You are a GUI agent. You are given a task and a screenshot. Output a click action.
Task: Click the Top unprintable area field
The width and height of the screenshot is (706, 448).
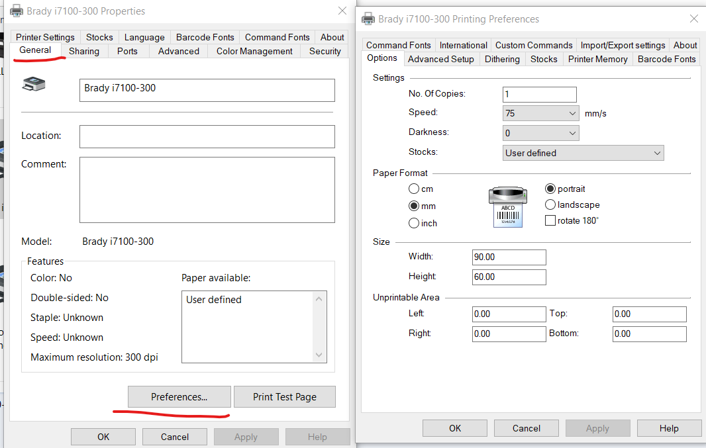pos(650,314)
